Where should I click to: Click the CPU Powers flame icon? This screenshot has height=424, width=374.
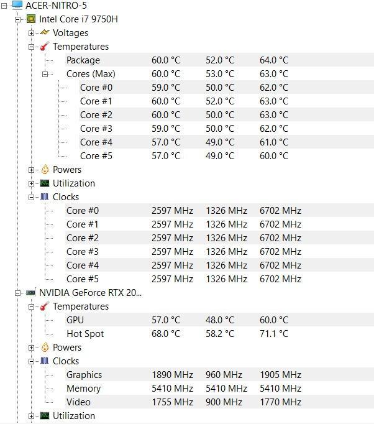[x=45, y=170]
